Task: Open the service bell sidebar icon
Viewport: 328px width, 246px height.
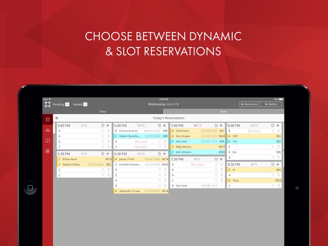Action: click(x=48, y=130)
